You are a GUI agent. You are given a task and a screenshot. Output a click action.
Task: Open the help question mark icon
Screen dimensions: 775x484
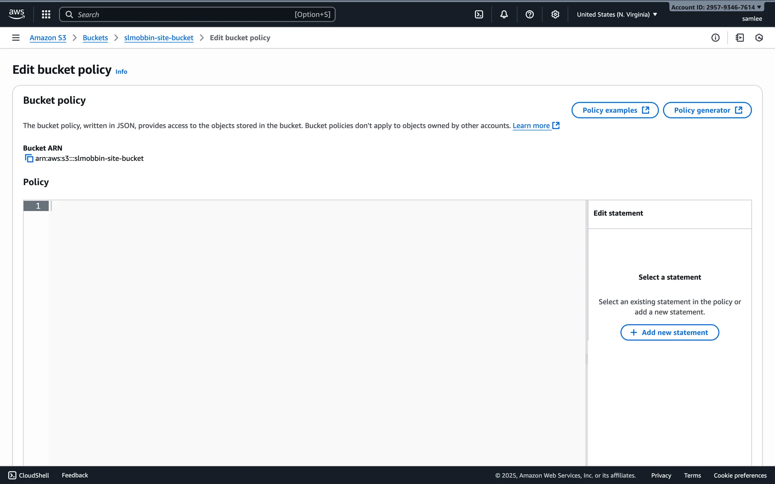[530, 15]
